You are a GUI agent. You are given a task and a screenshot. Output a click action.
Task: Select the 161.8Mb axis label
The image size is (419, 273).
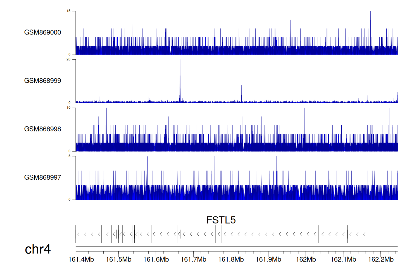click(231, 259)
